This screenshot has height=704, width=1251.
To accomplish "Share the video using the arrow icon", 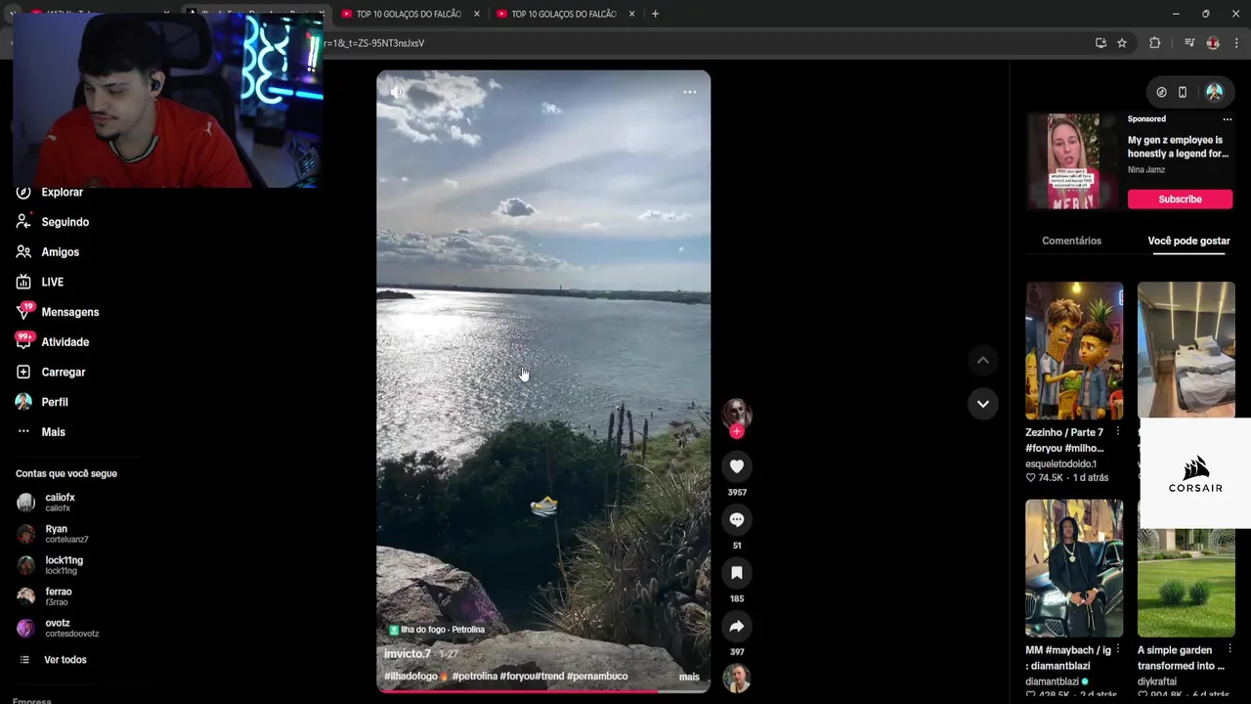I will pos(737,626).
